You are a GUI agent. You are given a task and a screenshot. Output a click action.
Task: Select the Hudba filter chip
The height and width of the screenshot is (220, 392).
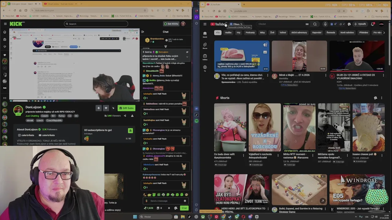tap(228, 32)
